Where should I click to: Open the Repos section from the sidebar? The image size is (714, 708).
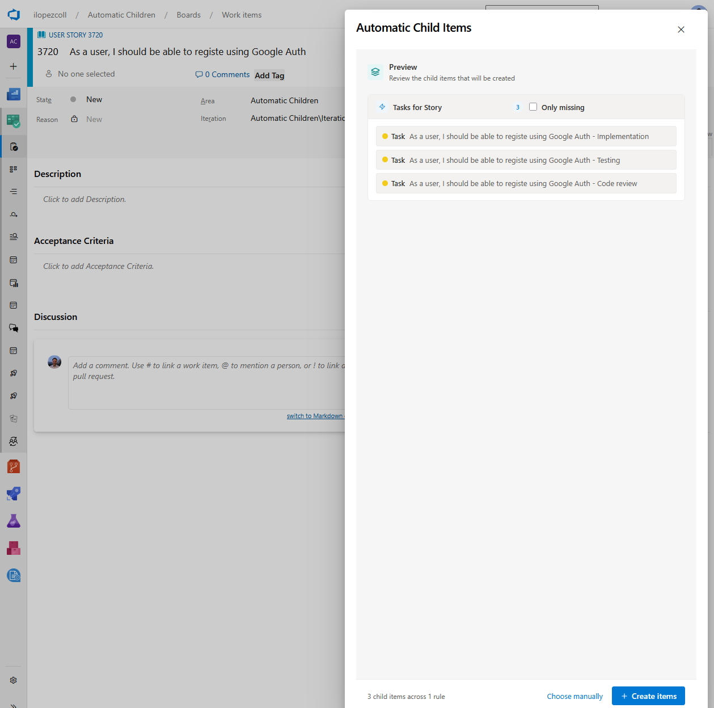point(13,466)
